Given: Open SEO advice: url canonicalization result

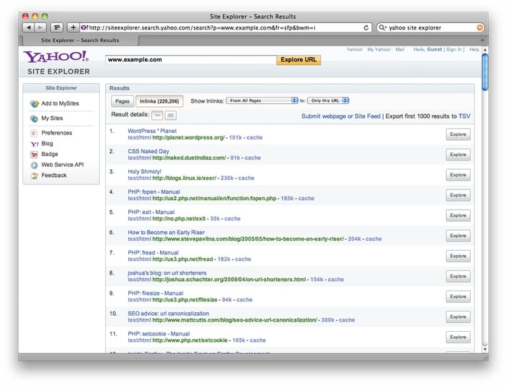Looking at the screenshot, I should (168, 314).
